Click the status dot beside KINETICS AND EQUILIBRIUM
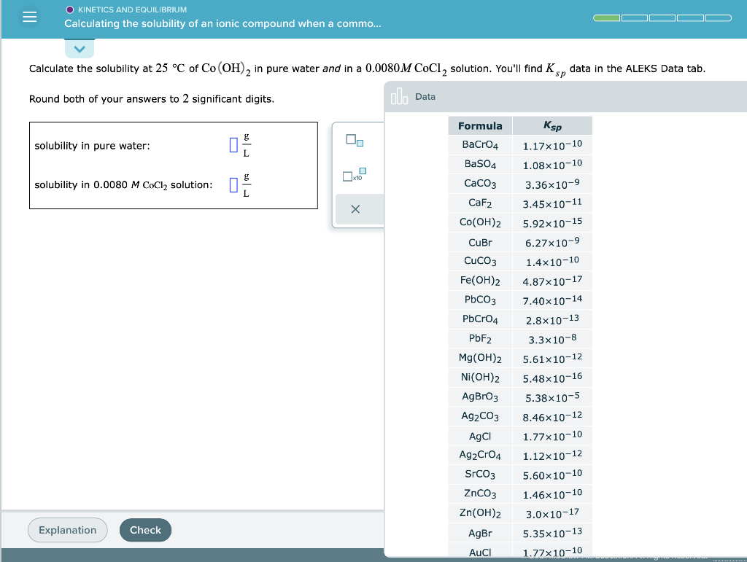 click(x=69, y=9)
